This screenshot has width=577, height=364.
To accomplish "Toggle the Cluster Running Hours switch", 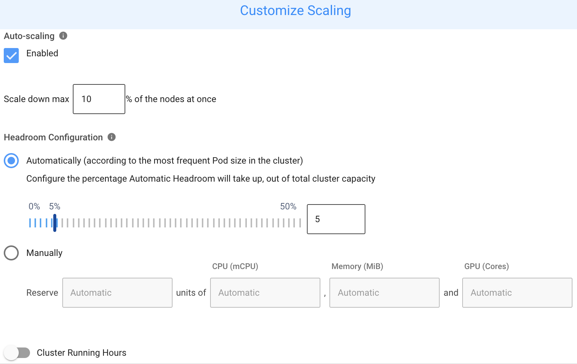I will pos(17,353).
